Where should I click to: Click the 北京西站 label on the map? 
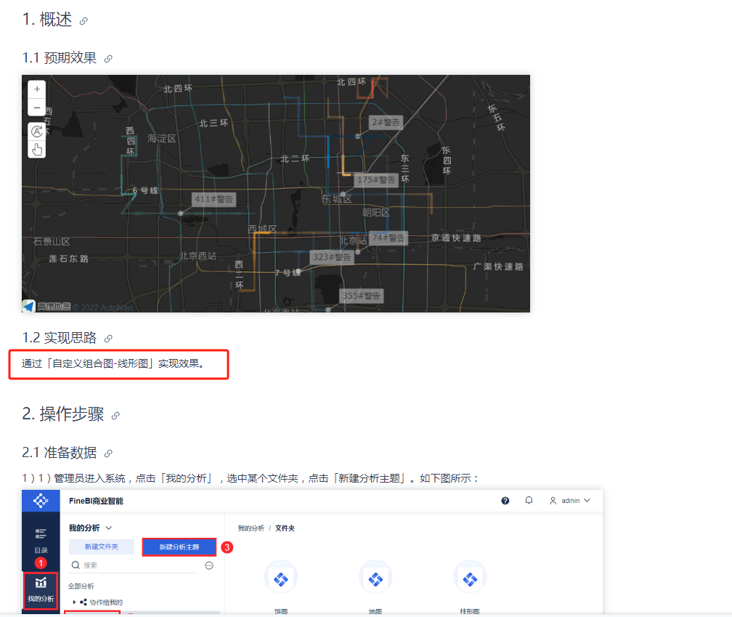(198, 256)
